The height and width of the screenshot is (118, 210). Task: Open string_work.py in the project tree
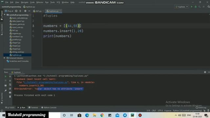(x=18, y=52)
